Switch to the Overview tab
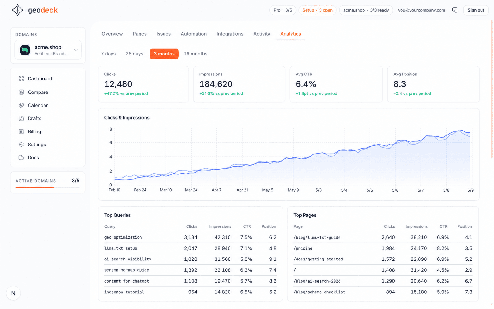Screen dimensions: 494x309 click(112, 34)
